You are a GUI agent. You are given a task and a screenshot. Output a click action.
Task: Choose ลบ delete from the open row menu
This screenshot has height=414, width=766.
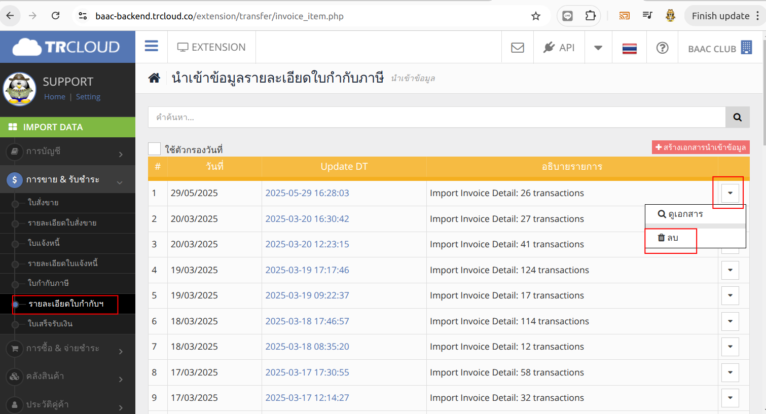tap(695, 238)
